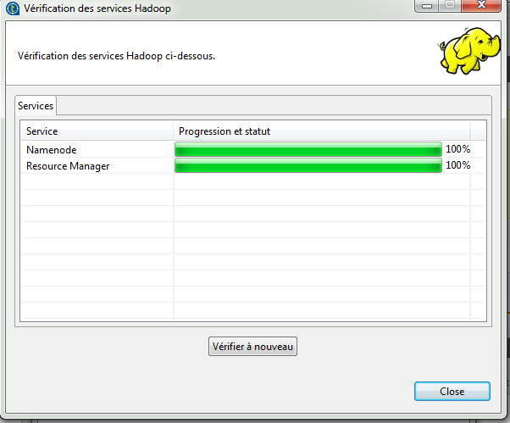Maximize the dialog window
The image size is (510, 423).
pos(450,6)
